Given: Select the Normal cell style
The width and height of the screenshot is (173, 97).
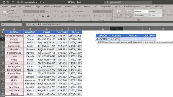Looking at the screenshot, I should [x=141, y=11].
